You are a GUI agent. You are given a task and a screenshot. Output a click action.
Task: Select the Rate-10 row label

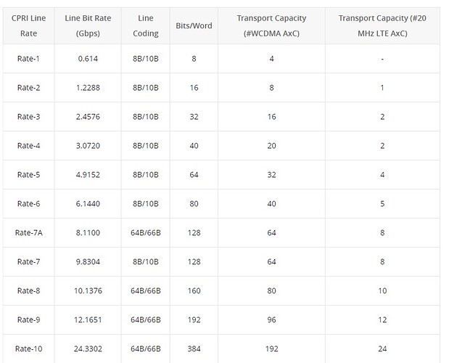(x=28, y=348)
